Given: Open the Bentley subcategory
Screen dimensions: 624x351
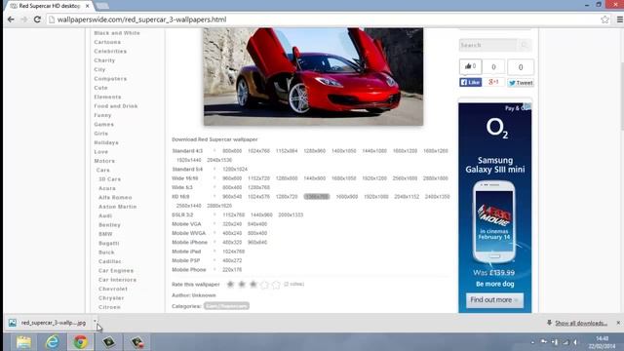Looking at the screenshot, I should pyautogui.click(x=109, y=225).
